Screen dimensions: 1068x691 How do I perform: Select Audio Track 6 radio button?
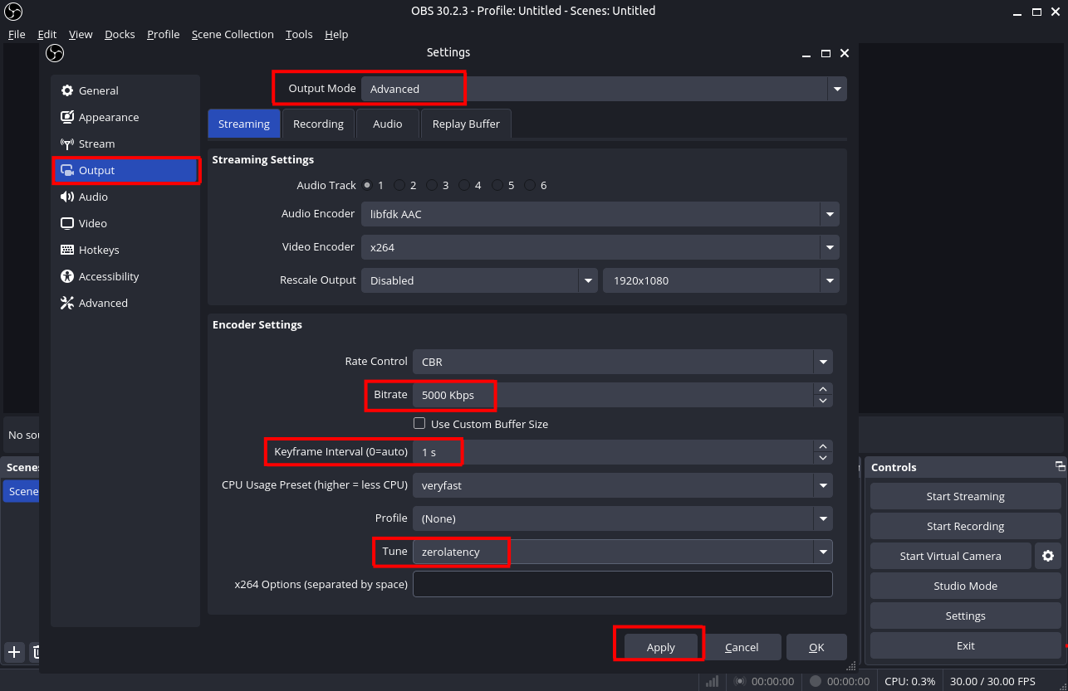click(x=529, y=185)
